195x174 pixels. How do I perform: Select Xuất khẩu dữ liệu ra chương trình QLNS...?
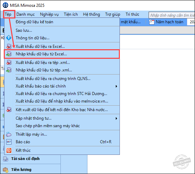[x=62, y=79]
